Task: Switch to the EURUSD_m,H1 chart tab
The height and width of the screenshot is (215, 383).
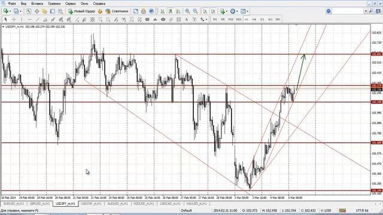Action: coord(14,204)
